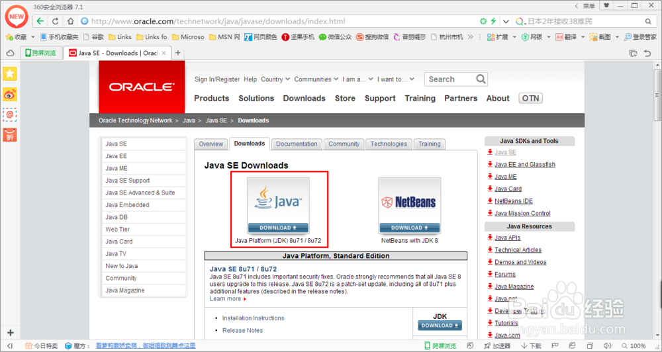Open the 手机收藏夹 bookmark
662x352 pixels.
click(x=59, y=37)
